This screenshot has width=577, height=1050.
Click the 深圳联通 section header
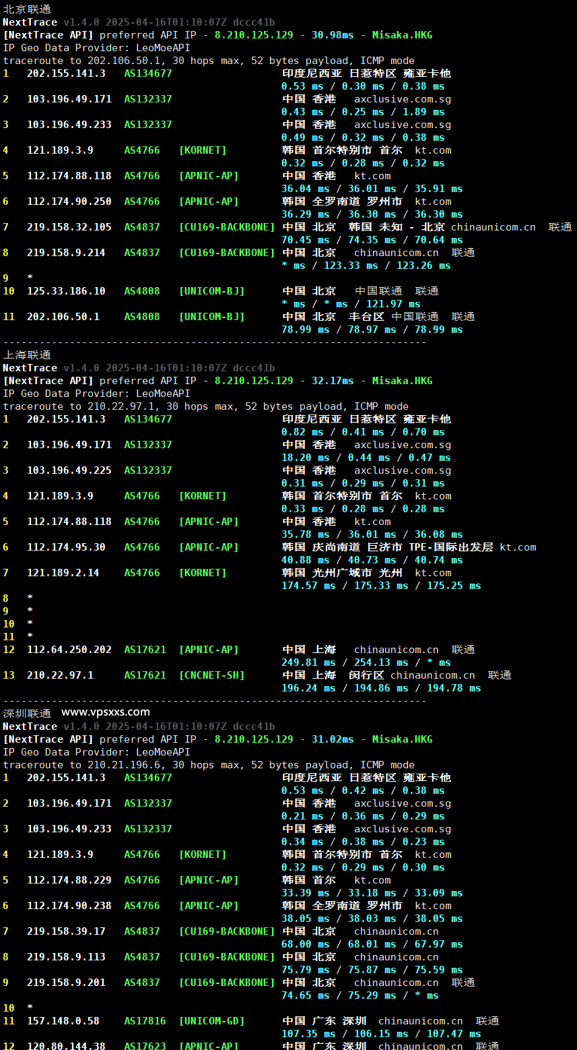27,714
